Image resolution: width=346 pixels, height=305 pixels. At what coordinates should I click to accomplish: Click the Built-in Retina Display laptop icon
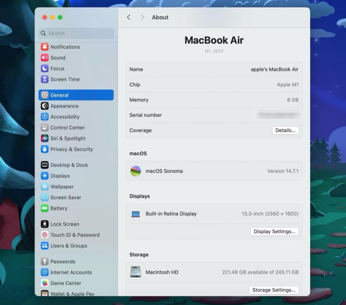click(x=135, y=214)
